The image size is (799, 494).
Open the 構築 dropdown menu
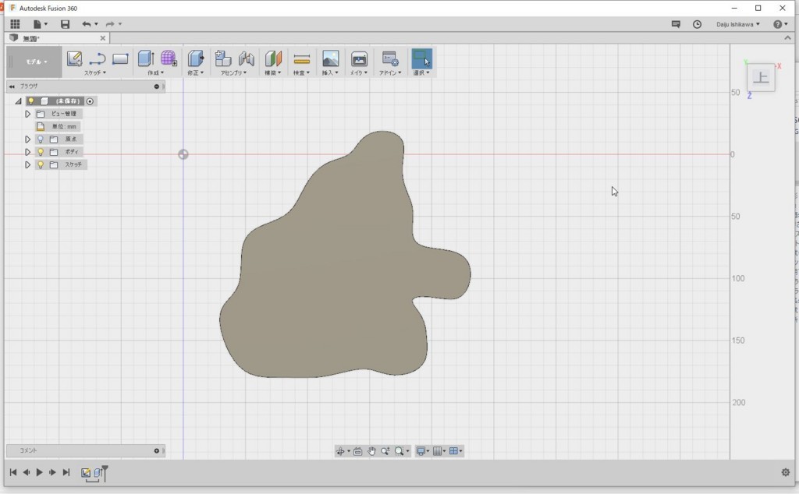(272, 72)
